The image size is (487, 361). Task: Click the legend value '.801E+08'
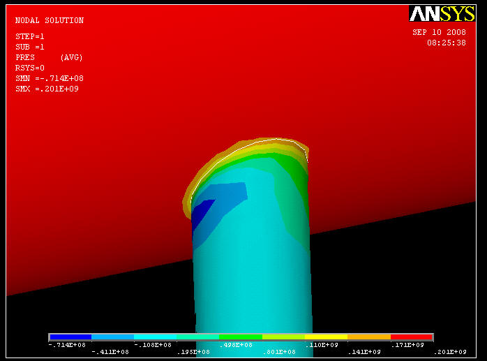point(279,352)
